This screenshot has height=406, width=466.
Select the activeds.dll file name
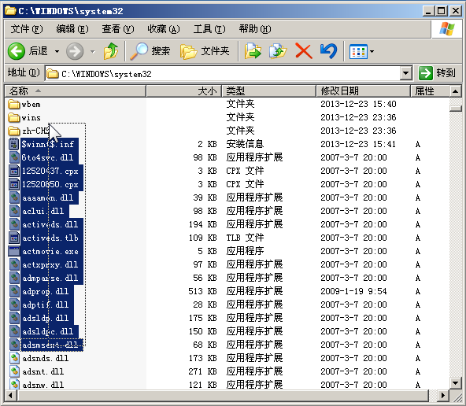[50, 224]
